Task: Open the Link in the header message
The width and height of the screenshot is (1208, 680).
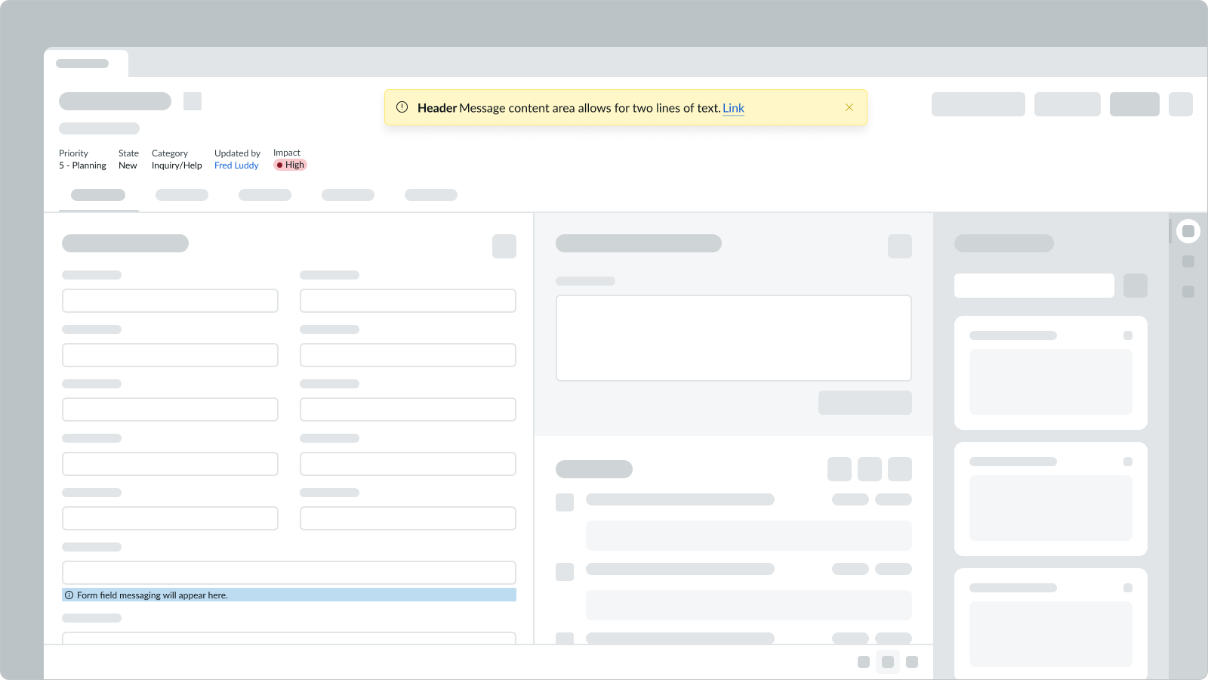Action: [x=733, y=108]
